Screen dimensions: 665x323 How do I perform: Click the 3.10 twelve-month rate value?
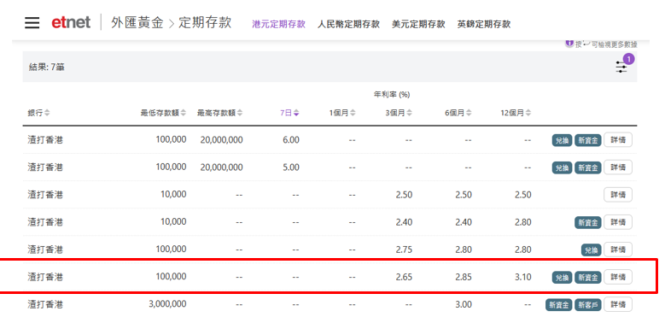pyautogui.click(x=523, y=277)
